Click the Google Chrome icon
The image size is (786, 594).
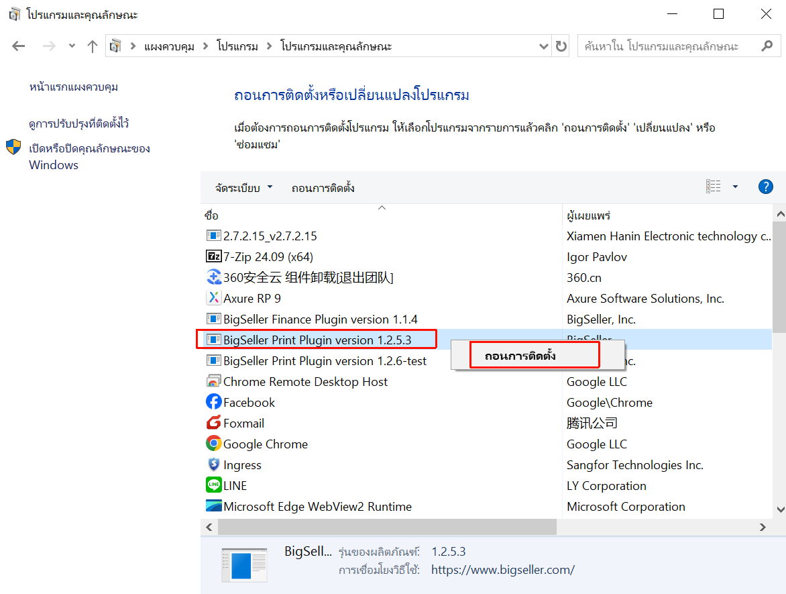tap(213, 444)
